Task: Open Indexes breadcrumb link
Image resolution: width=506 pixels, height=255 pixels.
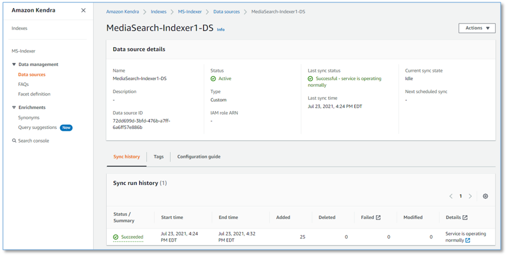Action: (x=158, y=12)
